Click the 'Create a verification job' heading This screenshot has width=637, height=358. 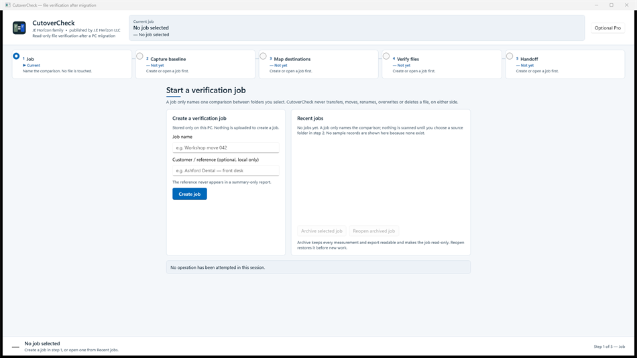[199, 118]
